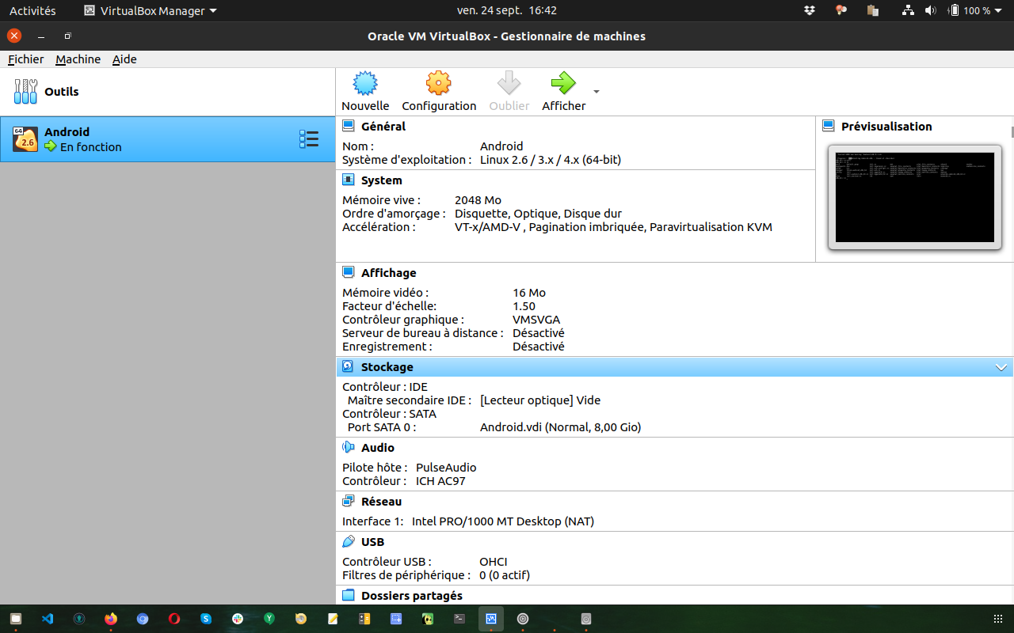
Task: Click the VM preview thumbnail
Action: tap(915, 197)
